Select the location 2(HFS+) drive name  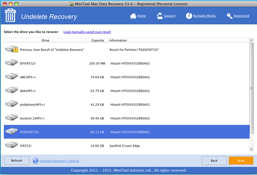point(32,118)
